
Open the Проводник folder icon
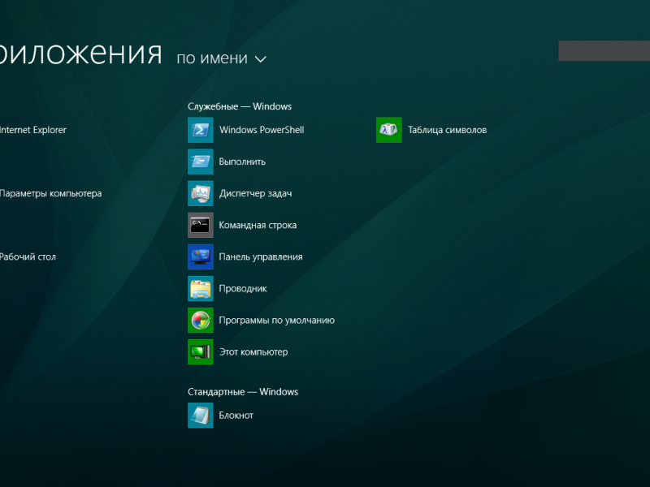[201, 289]
